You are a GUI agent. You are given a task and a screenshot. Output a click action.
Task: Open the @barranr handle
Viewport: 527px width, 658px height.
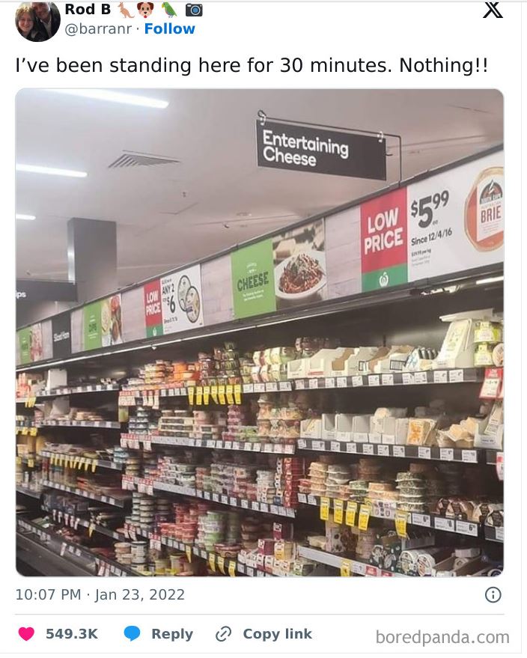click(98, 28)
